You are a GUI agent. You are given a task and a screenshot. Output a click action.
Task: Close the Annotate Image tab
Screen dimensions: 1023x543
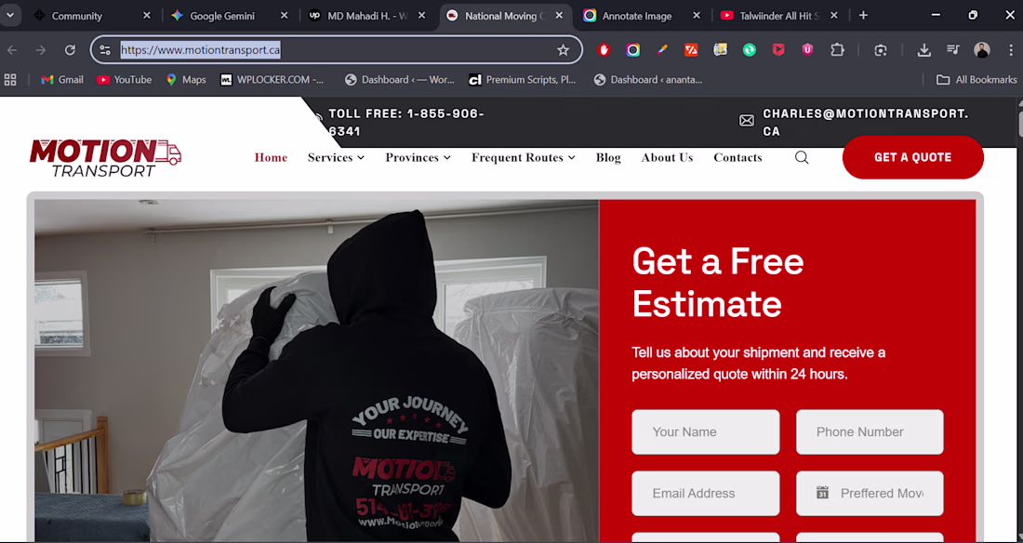coord(697,16)
